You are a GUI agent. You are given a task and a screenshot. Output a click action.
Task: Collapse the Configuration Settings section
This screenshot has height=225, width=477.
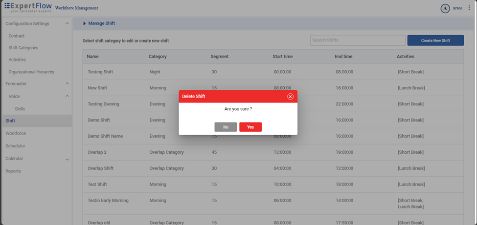point(67,23)
